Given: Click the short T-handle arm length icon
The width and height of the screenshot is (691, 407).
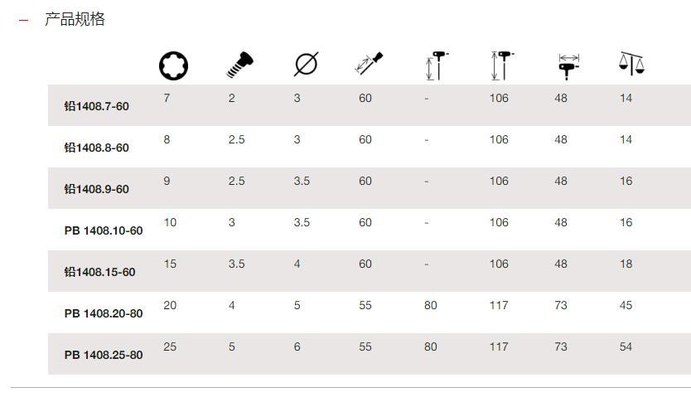Looking at the screenshot, I should [x=437, y=65].
